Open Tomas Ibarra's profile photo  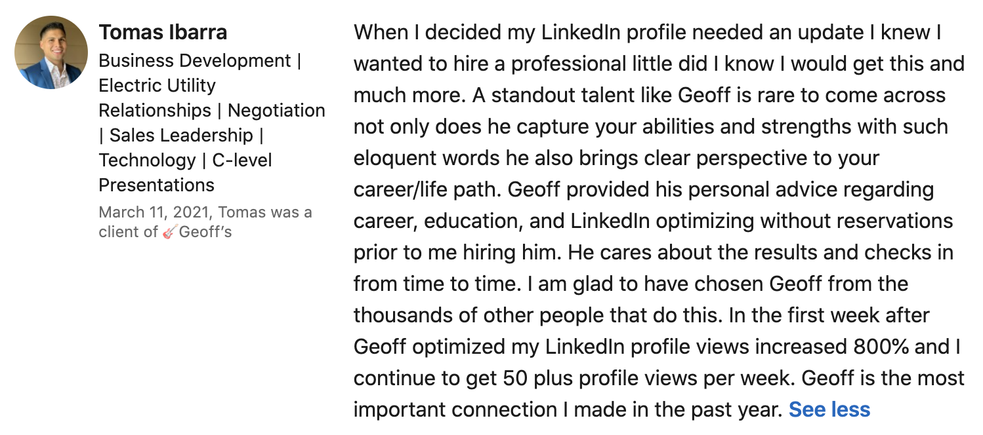(x=51, y=52)
